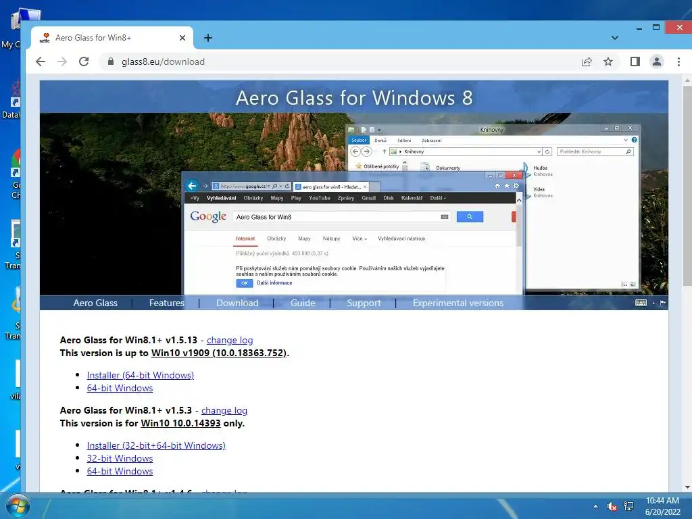Screen dimensions: 692x519
Task: Click the scrollbar down arrow
Action: tap(687, 487)
